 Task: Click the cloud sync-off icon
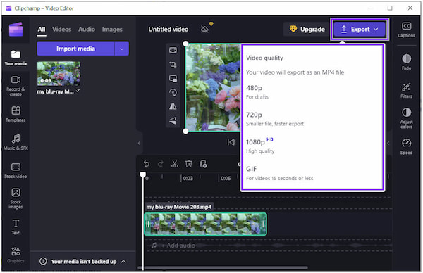click(x=204, y=29)
